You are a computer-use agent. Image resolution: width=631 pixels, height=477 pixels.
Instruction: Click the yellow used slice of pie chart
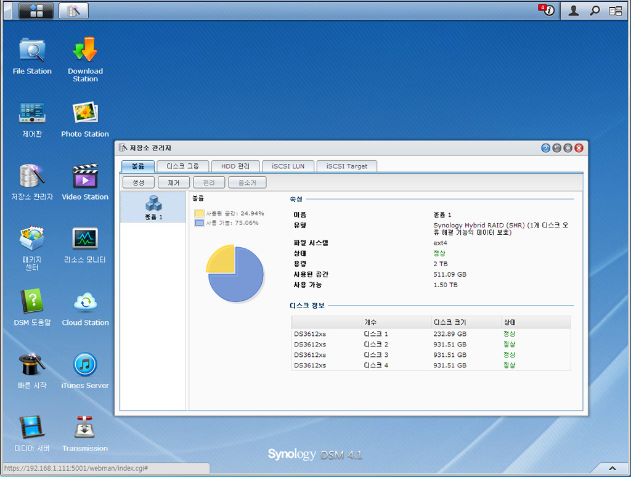(x=223, y=261)
